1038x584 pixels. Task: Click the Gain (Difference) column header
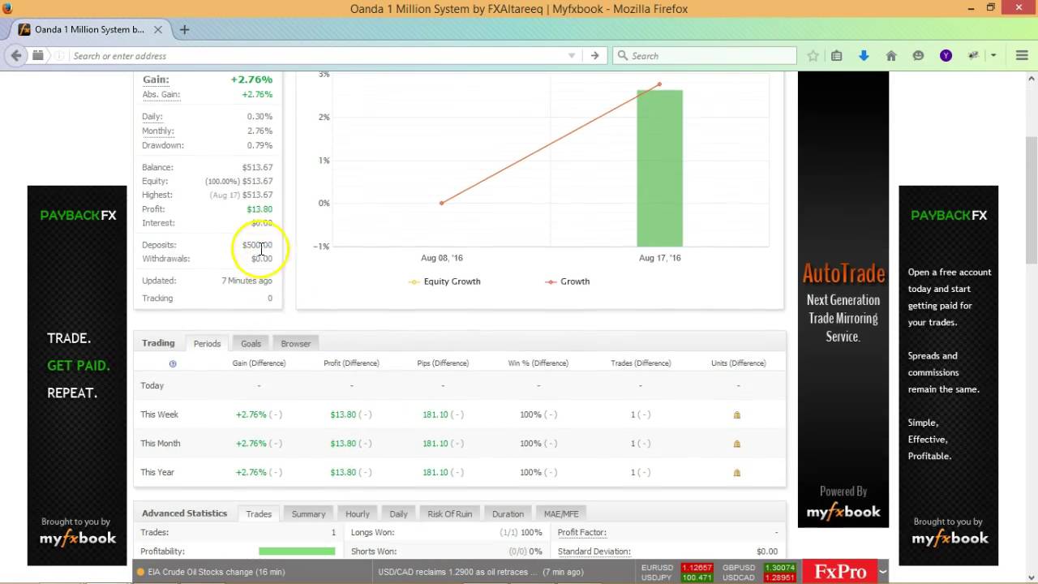point(259,363)
